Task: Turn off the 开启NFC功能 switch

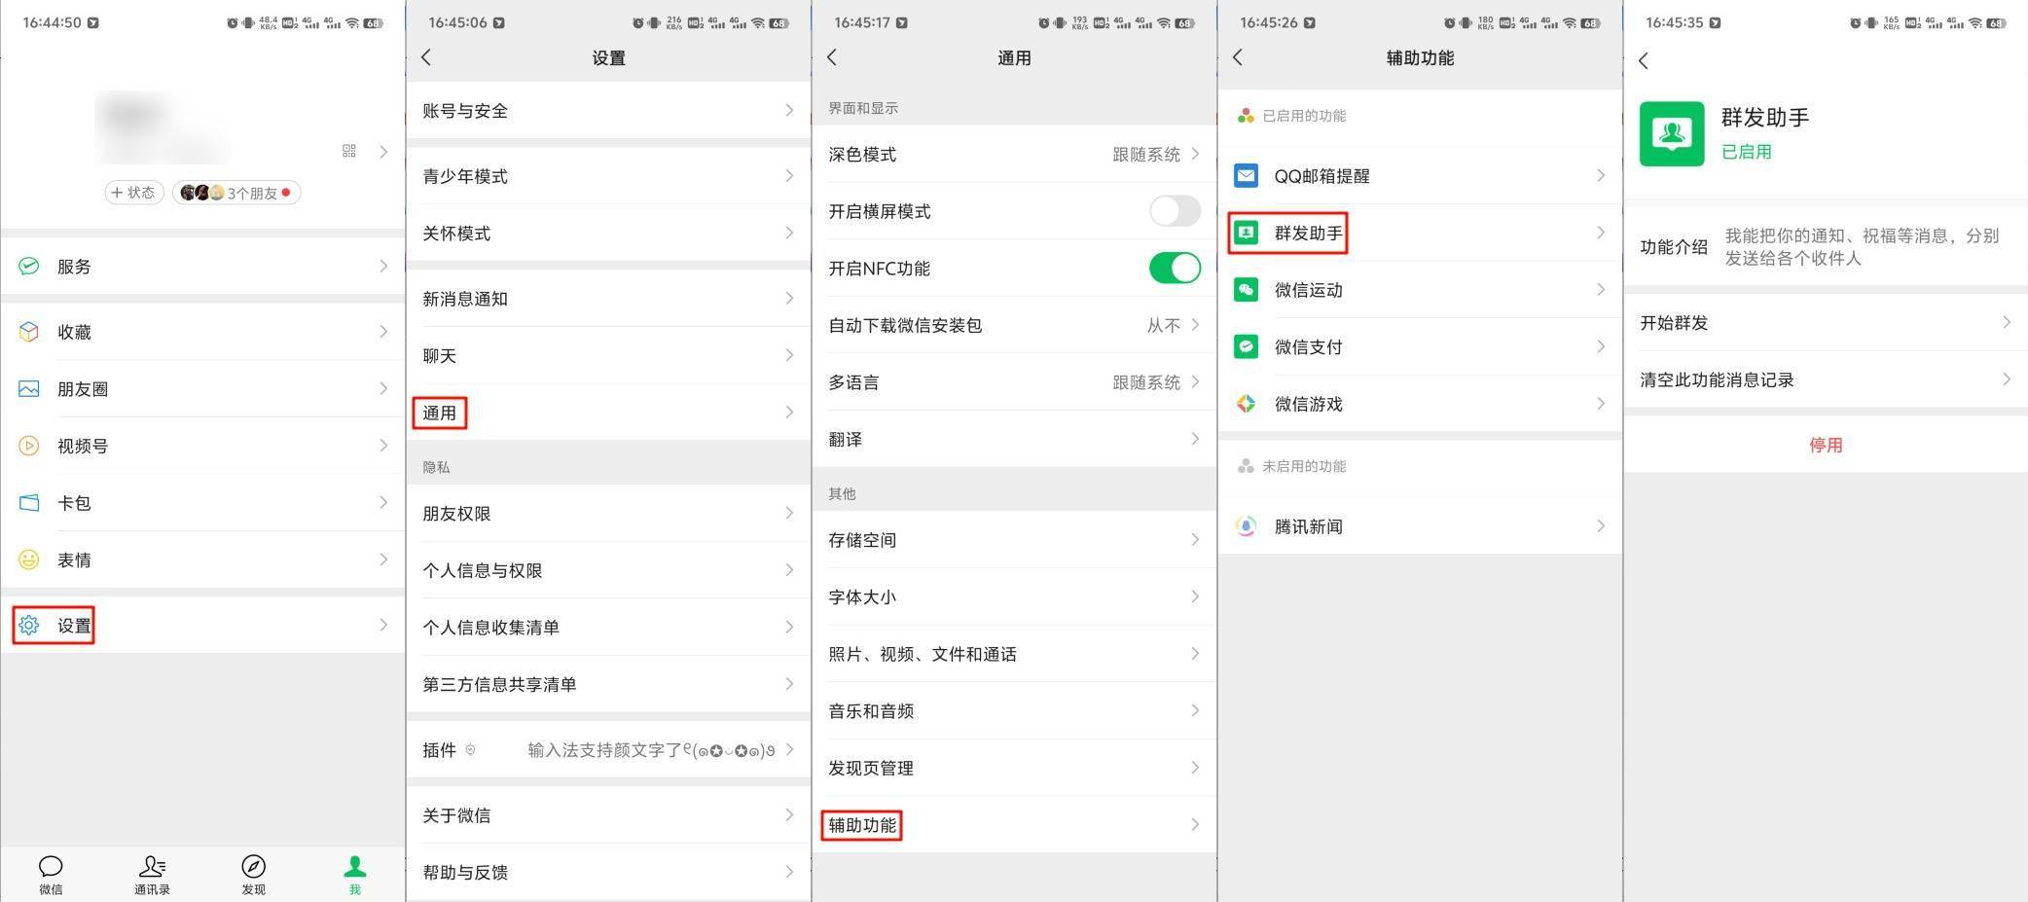Action: (1175, 268)
